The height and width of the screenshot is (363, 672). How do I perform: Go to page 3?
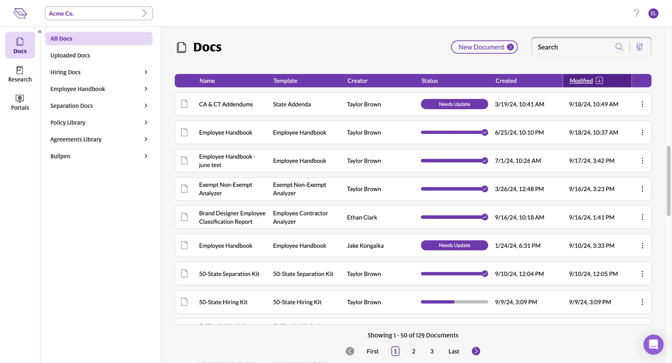coord(432,351)
